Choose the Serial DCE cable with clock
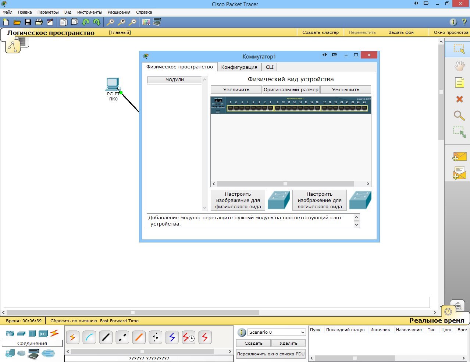 point(188,337)
